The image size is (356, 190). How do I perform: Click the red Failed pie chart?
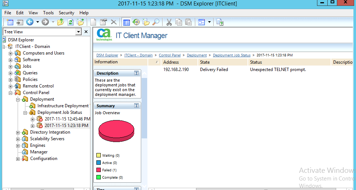tap(116, 131)
